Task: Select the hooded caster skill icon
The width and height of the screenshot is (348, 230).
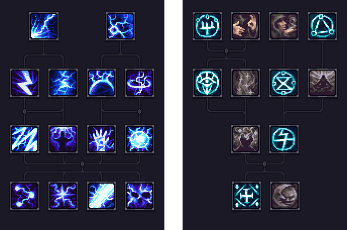Action: pos(284,26)
